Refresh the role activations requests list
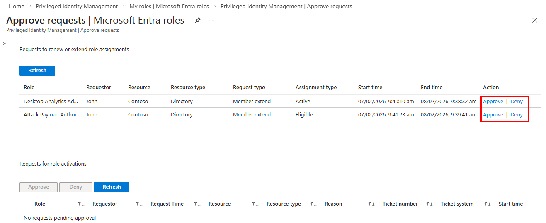 (x=112, y=187)
